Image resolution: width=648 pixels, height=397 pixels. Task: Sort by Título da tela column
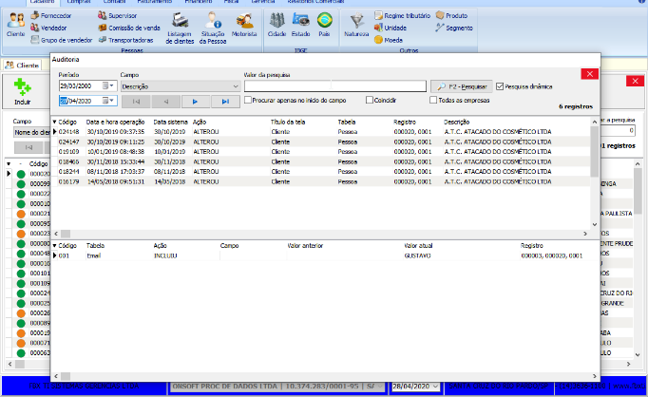tap(288, 122)
